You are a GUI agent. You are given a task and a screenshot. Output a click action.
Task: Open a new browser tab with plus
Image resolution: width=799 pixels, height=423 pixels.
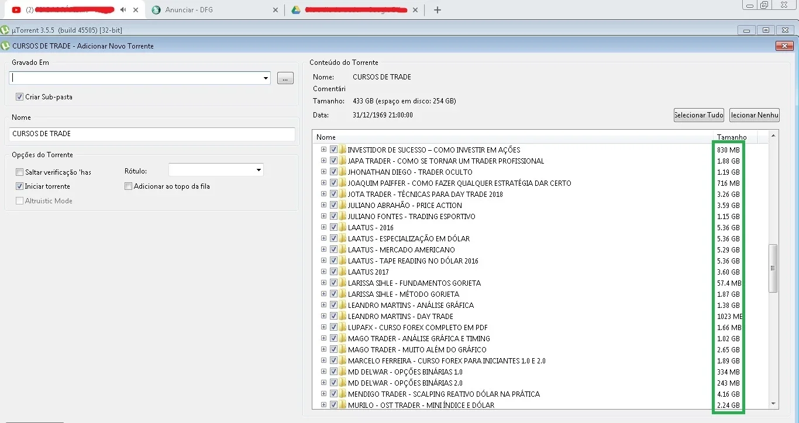click(438, 10)
